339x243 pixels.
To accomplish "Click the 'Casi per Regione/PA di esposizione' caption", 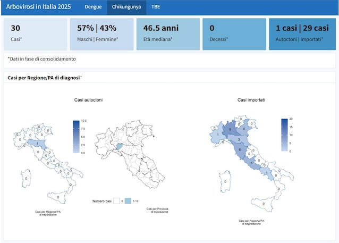I will [x=48, y=213].
